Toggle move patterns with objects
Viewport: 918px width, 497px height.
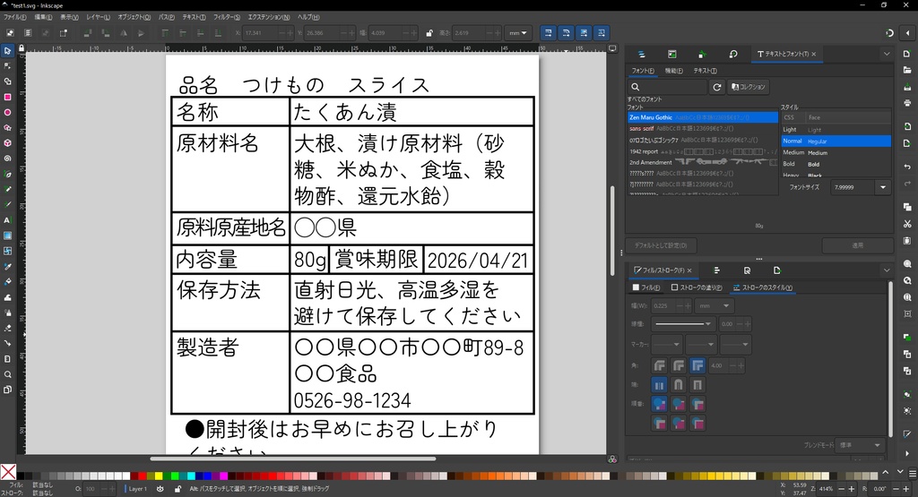pos(602,33)
